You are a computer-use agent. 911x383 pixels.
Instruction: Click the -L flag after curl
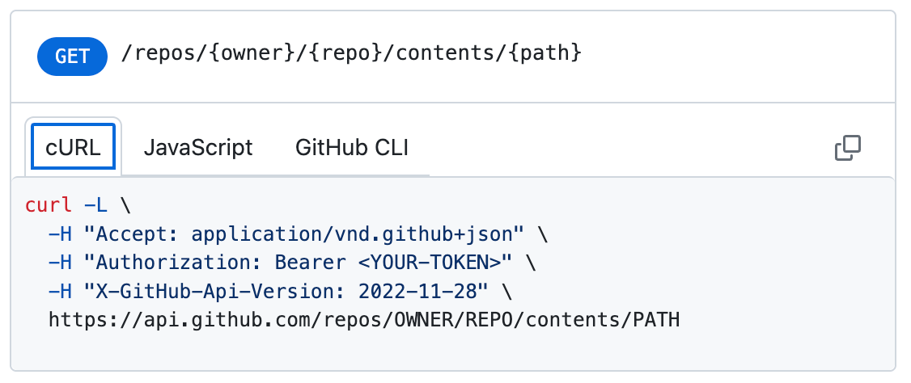pos(95,204)
